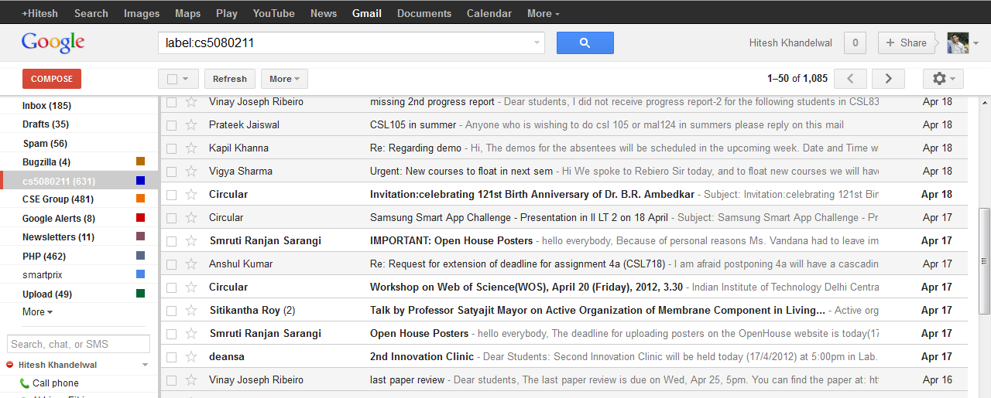Star the Sitikantha Roy talk email

tap(191, 311)
